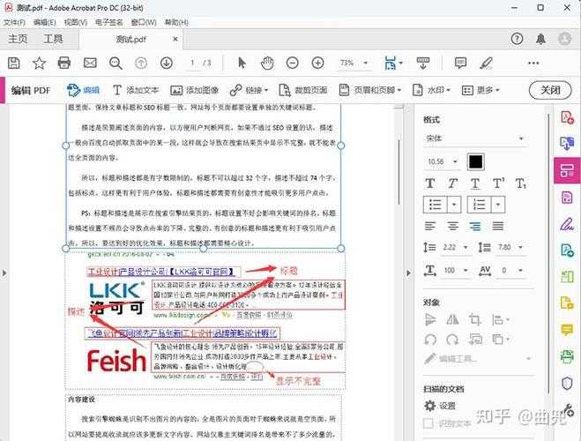The image size is (581, 441).
Task: Bookmark the file with the star icon
Action: click(x=39, y=63)
